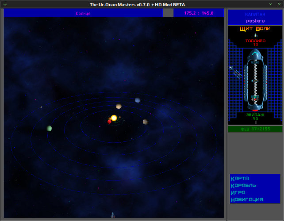Image resolution: width=284 pixels, height=221 pixels.
Task: Close the Ur-Quan Masters window
Action: [x=279, y=4]
